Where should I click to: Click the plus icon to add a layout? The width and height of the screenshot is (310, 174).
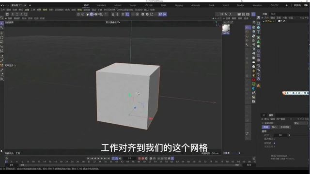click(x=287, y=5)
